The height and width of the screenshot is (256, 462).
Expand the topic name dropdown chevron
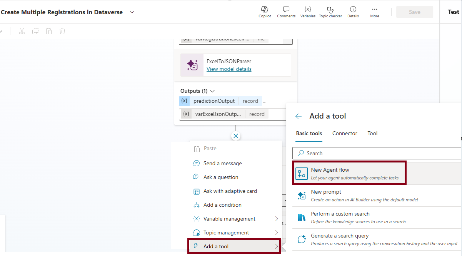pyautogui.click(x=132, y=12)
